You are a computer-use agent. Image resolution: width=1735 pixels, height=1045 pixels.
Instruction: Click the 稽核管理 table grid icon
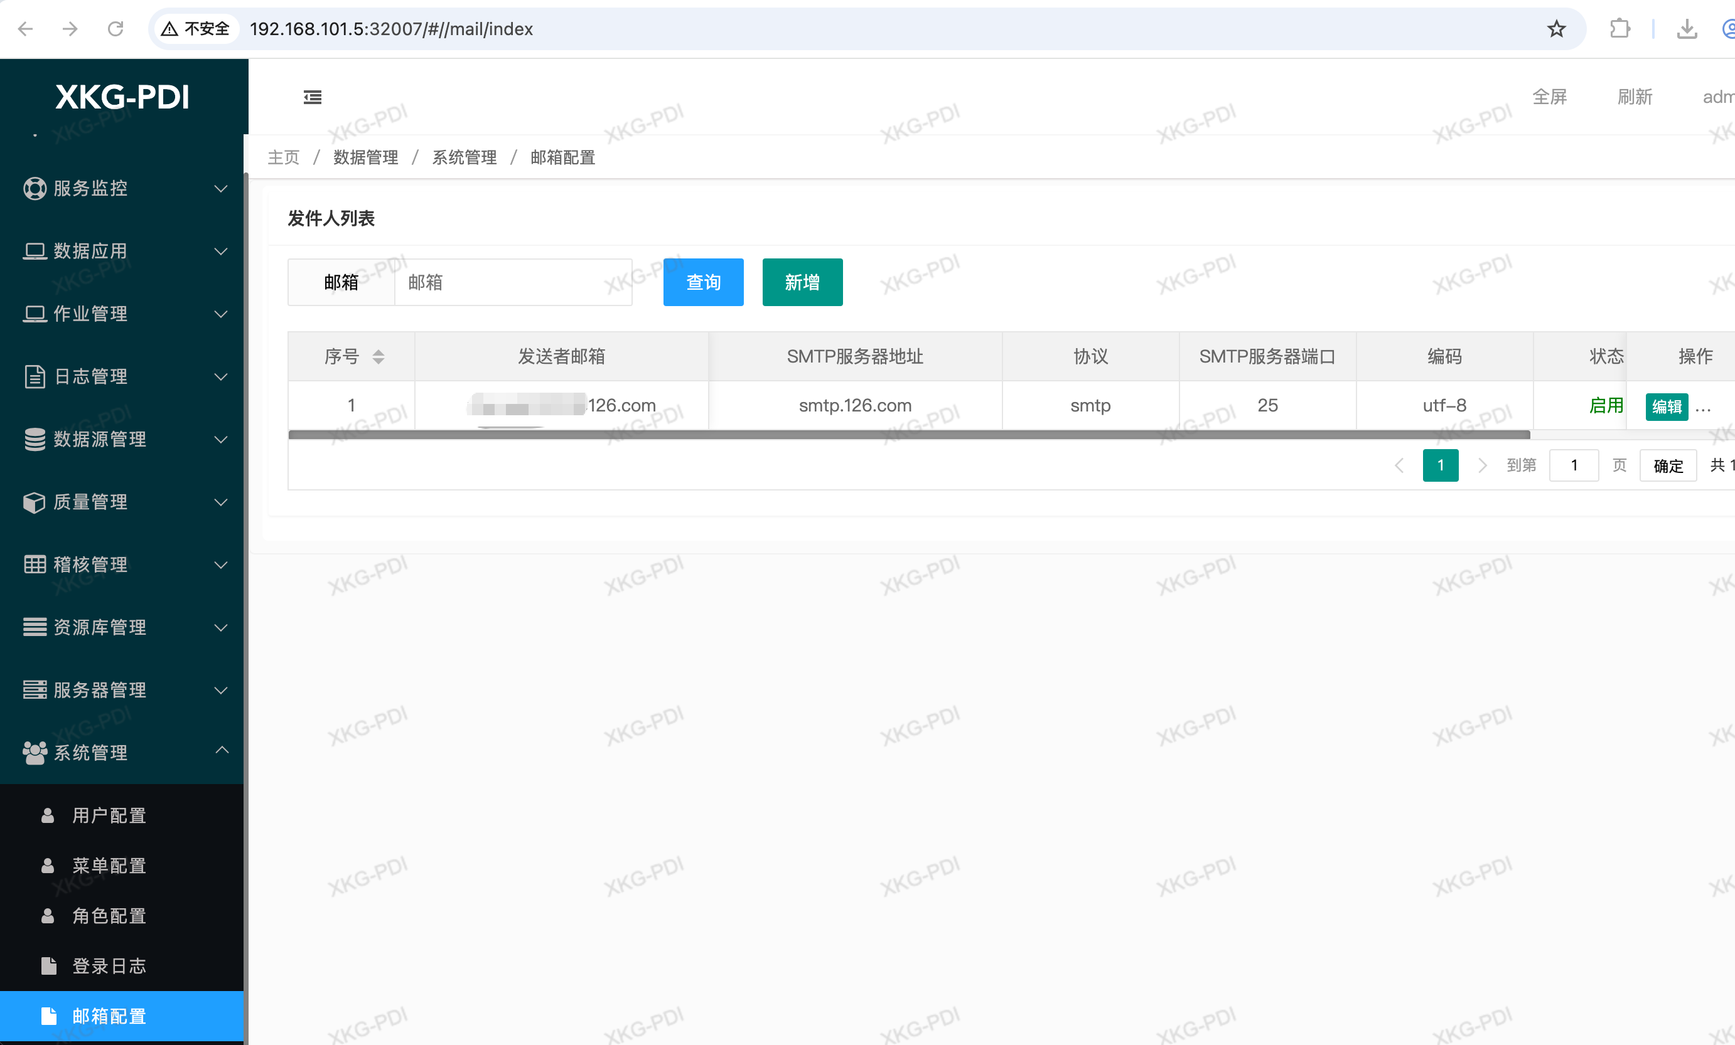coord(35,565)
